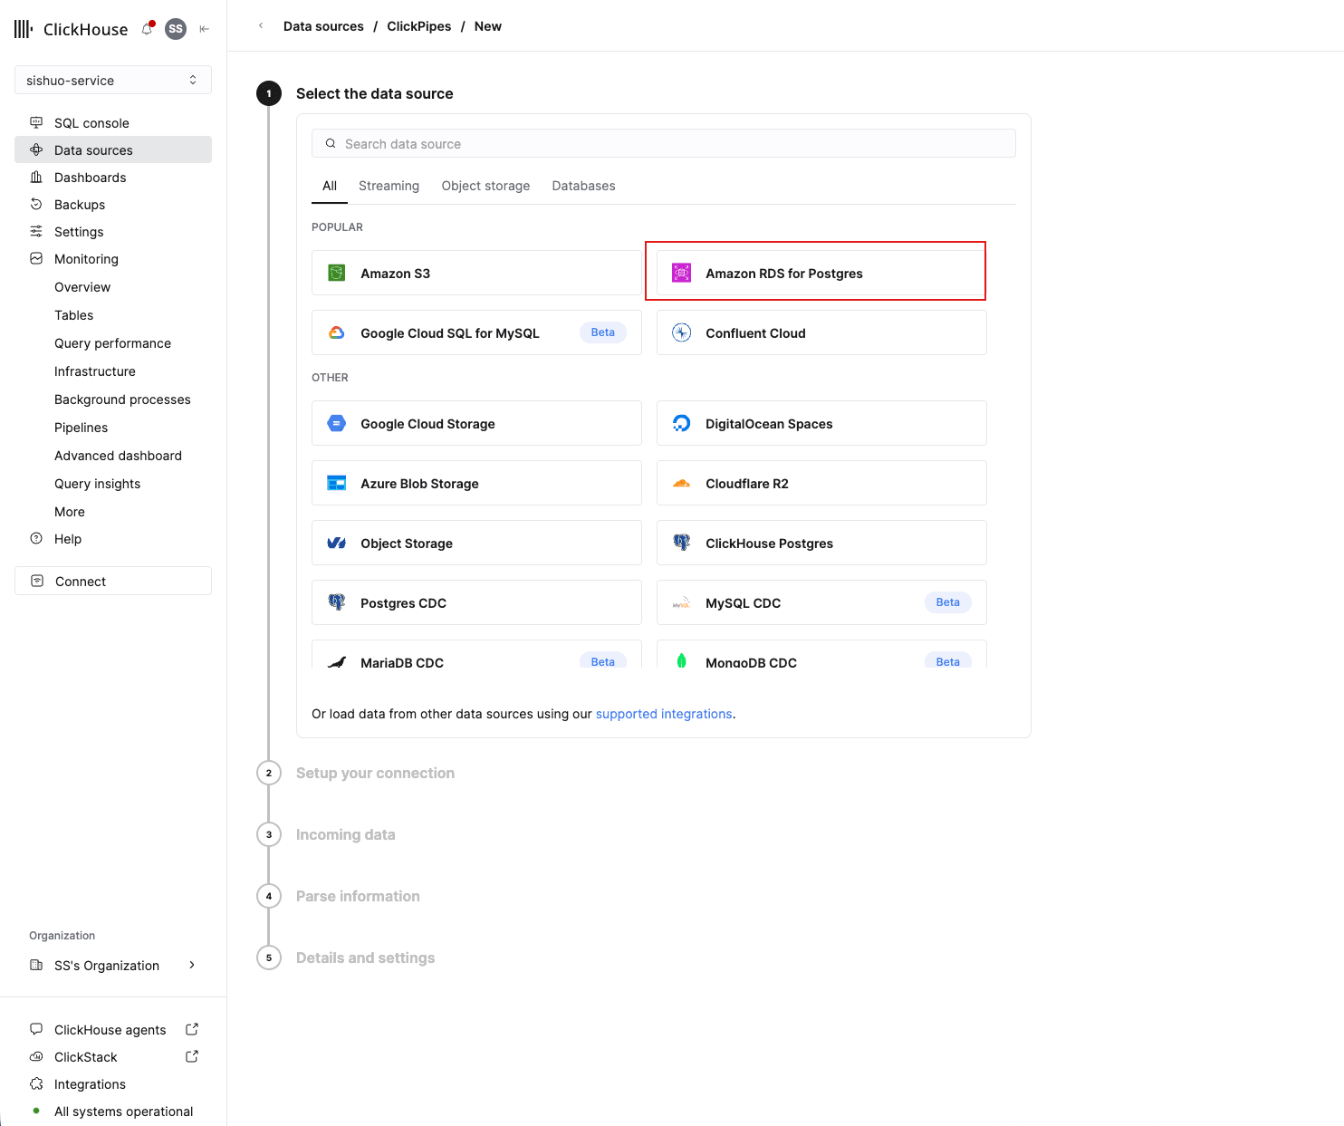Screen dimensions: 1344x1126
Task: Collapse the sidebar with the arrow icon
Action: 205,29
